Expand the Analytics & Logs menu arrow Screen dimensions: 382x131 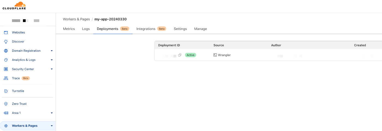[x=52, y=60]
